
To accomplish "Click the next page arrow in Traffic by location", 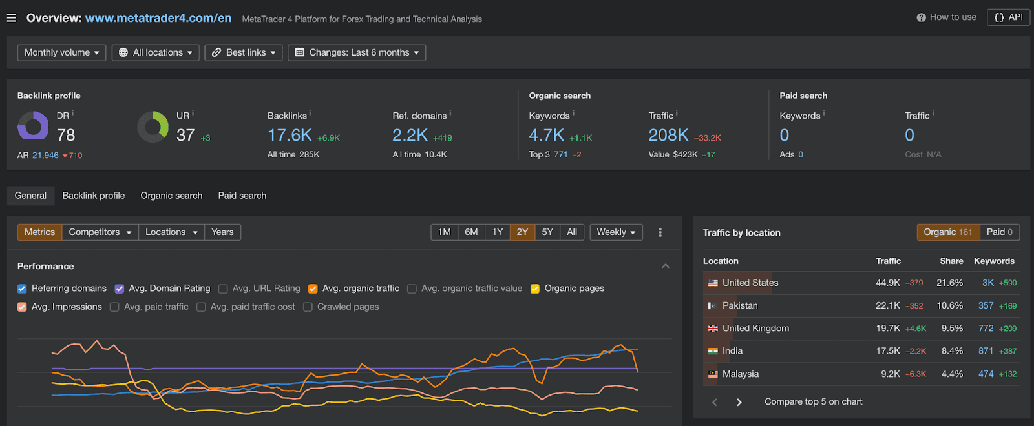I will pos(739,402).
